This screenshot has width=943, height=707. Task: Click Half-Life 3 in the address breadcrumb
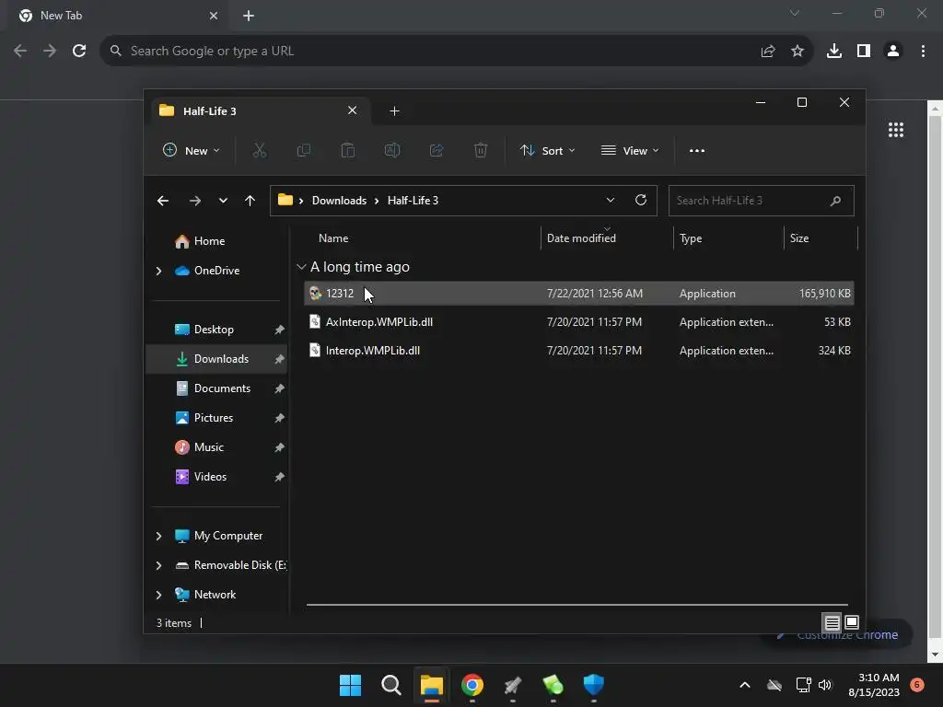tap(413, 200)
